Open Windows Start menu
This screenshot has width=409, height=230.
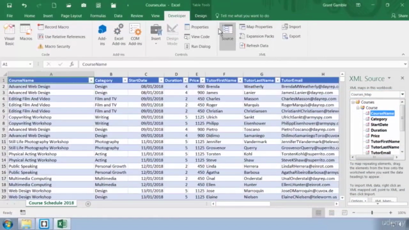click(8, 224)
